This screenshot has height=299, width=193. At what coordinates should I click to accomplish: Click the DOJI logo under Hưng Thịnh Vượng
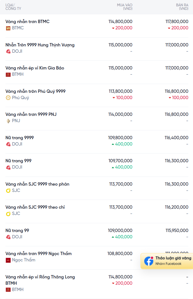pos(8,51)
